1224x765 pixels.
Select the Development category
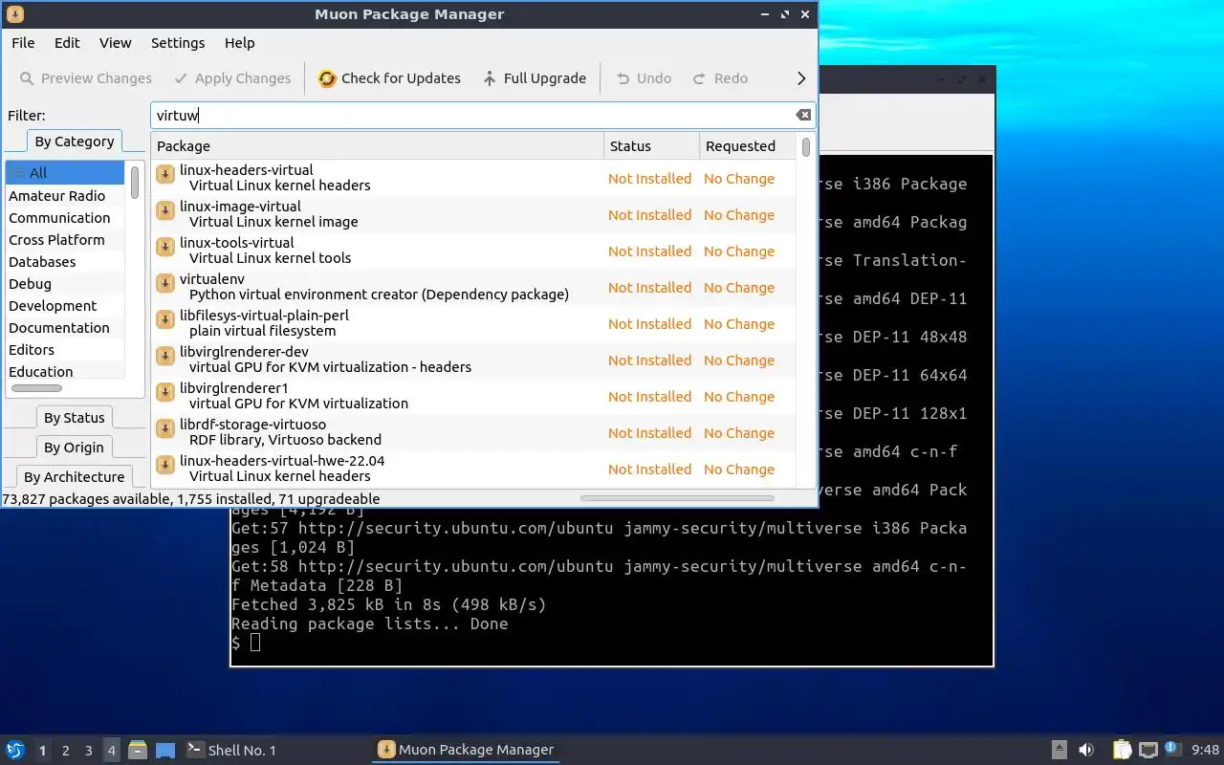65,305
